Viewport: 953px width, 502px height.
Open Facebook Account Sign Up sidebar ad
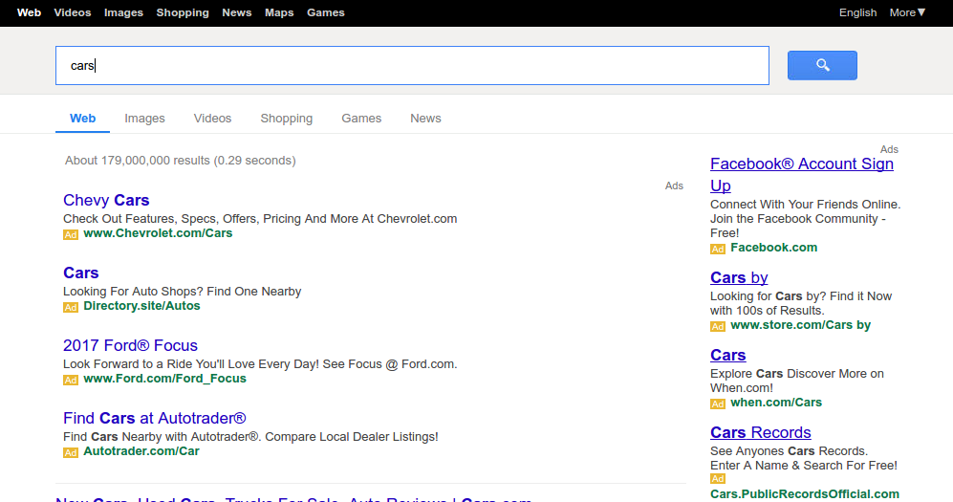[801, 164]
